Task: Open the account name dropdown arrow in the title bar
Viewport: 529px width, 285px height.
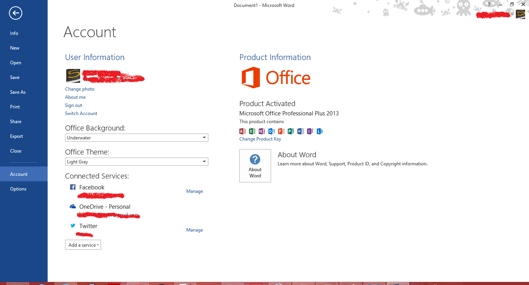Action: [512, 14]
